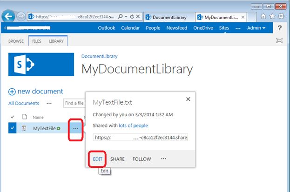290x192 pixels.
Task: Select the LIBRARY ribbon tab
Action: pos(56,41)
